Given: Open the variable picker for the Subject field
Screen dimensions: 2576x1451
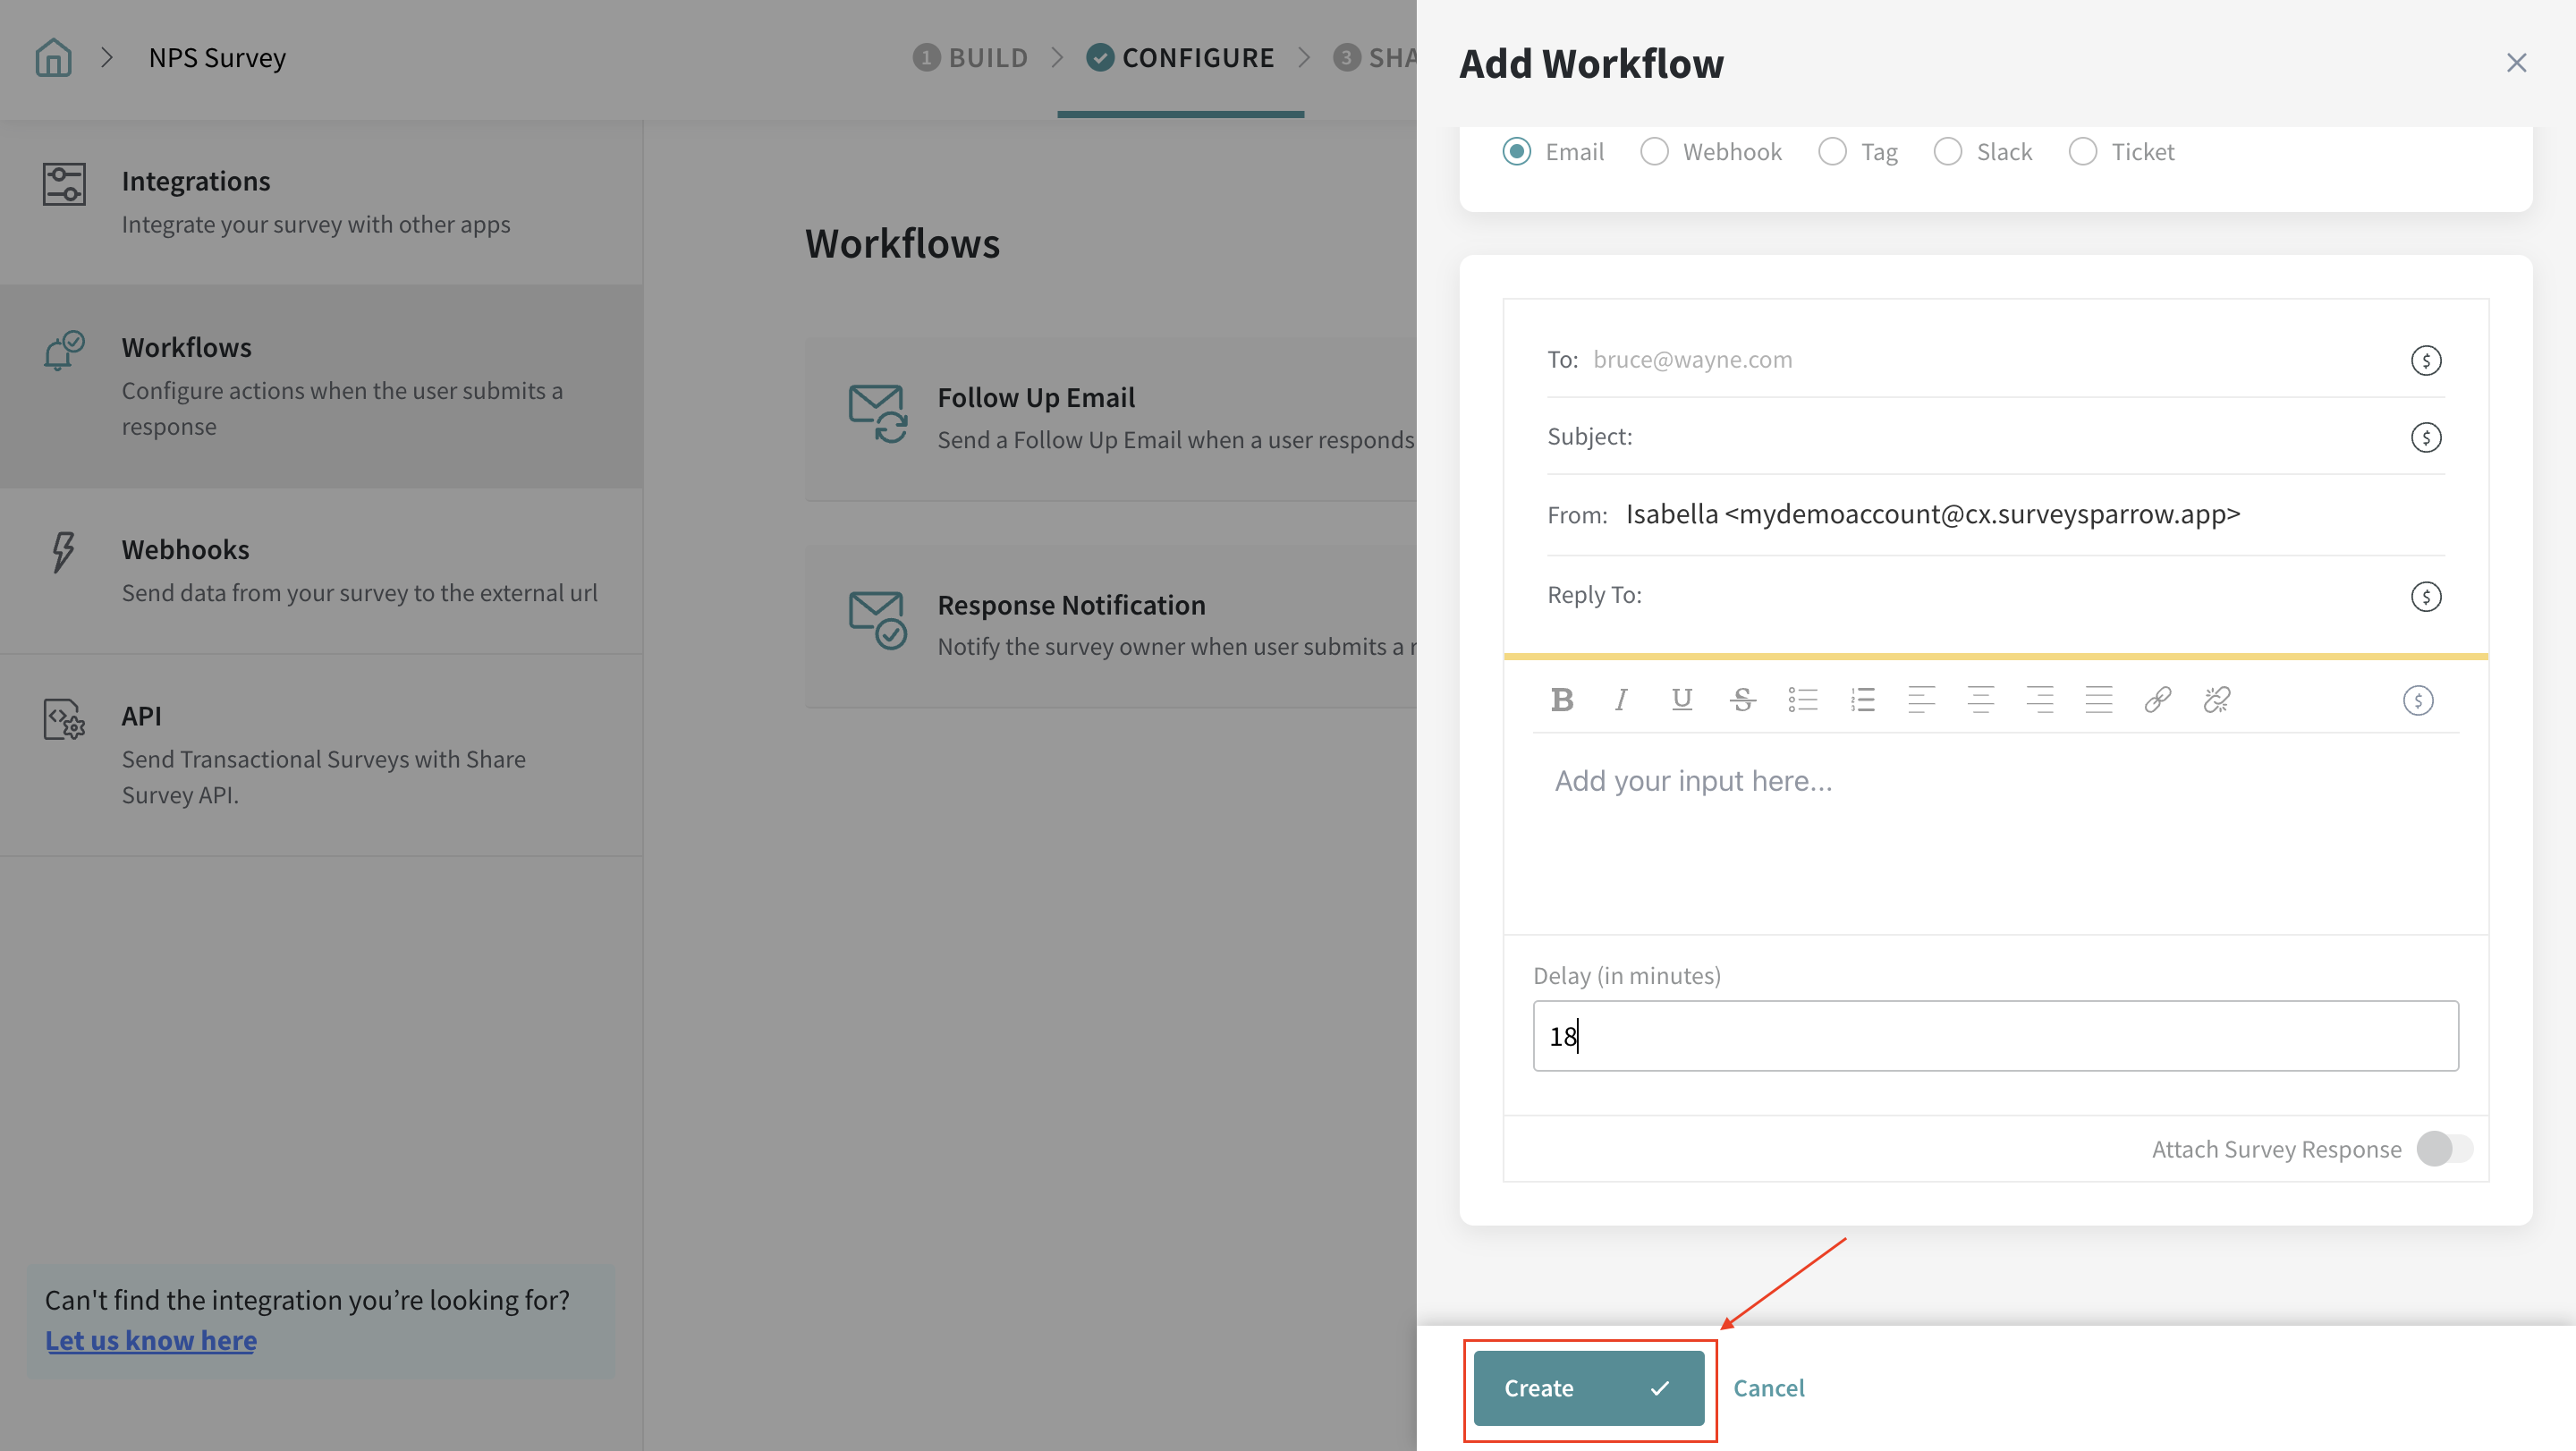Looking at the screenshot, I should [x=2425, y=437].
